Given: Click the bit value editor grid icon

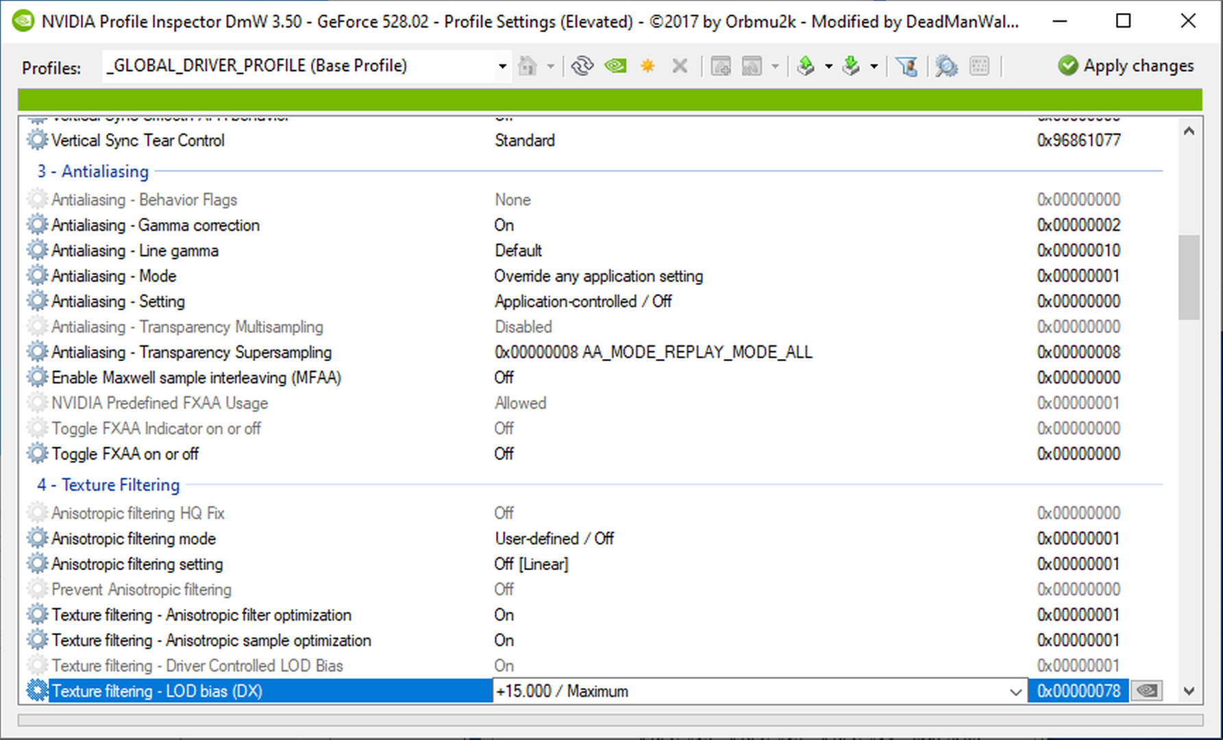Looking at the screenshot, I should (x=980, y=66).
